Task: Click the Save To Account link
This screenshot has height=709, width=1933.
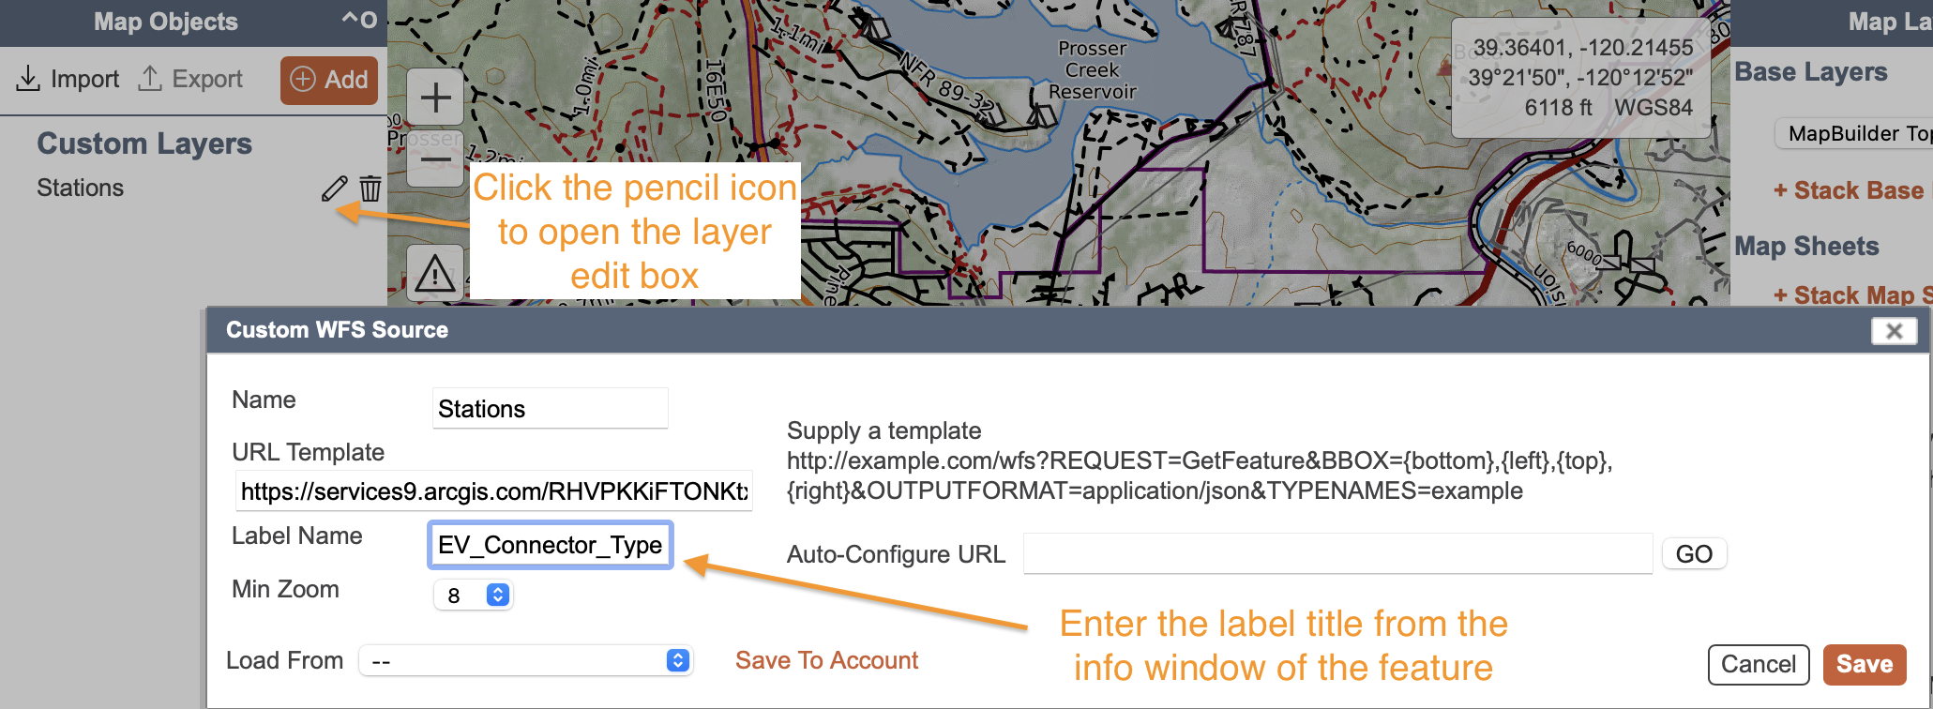Action: [x=826, y=661]
